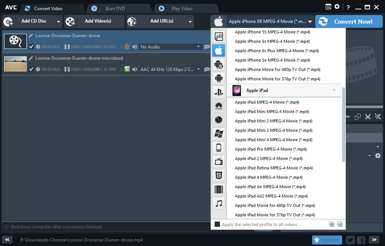Select Apple iPad Retina MPEG-4 Movie
This screenshot has height=246, width=385.
pos(274,168)
